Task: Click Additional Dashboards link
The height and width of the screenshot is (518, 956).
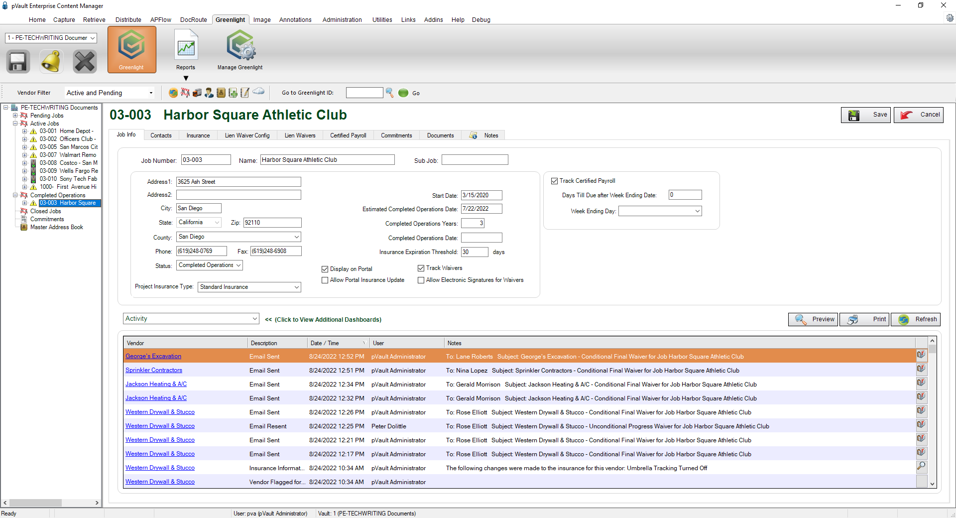Action: point(323,320)
